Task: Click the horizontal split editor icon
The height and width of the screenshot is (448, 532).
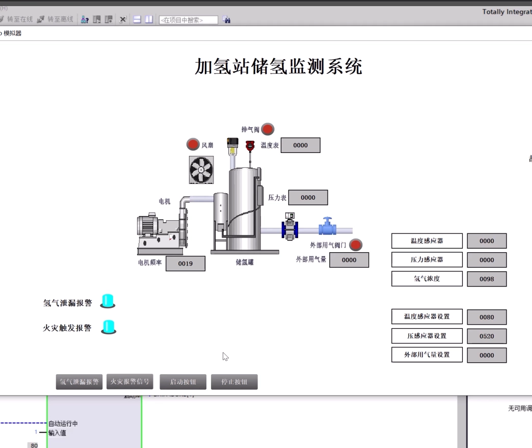Action: [x=137, y=19]
